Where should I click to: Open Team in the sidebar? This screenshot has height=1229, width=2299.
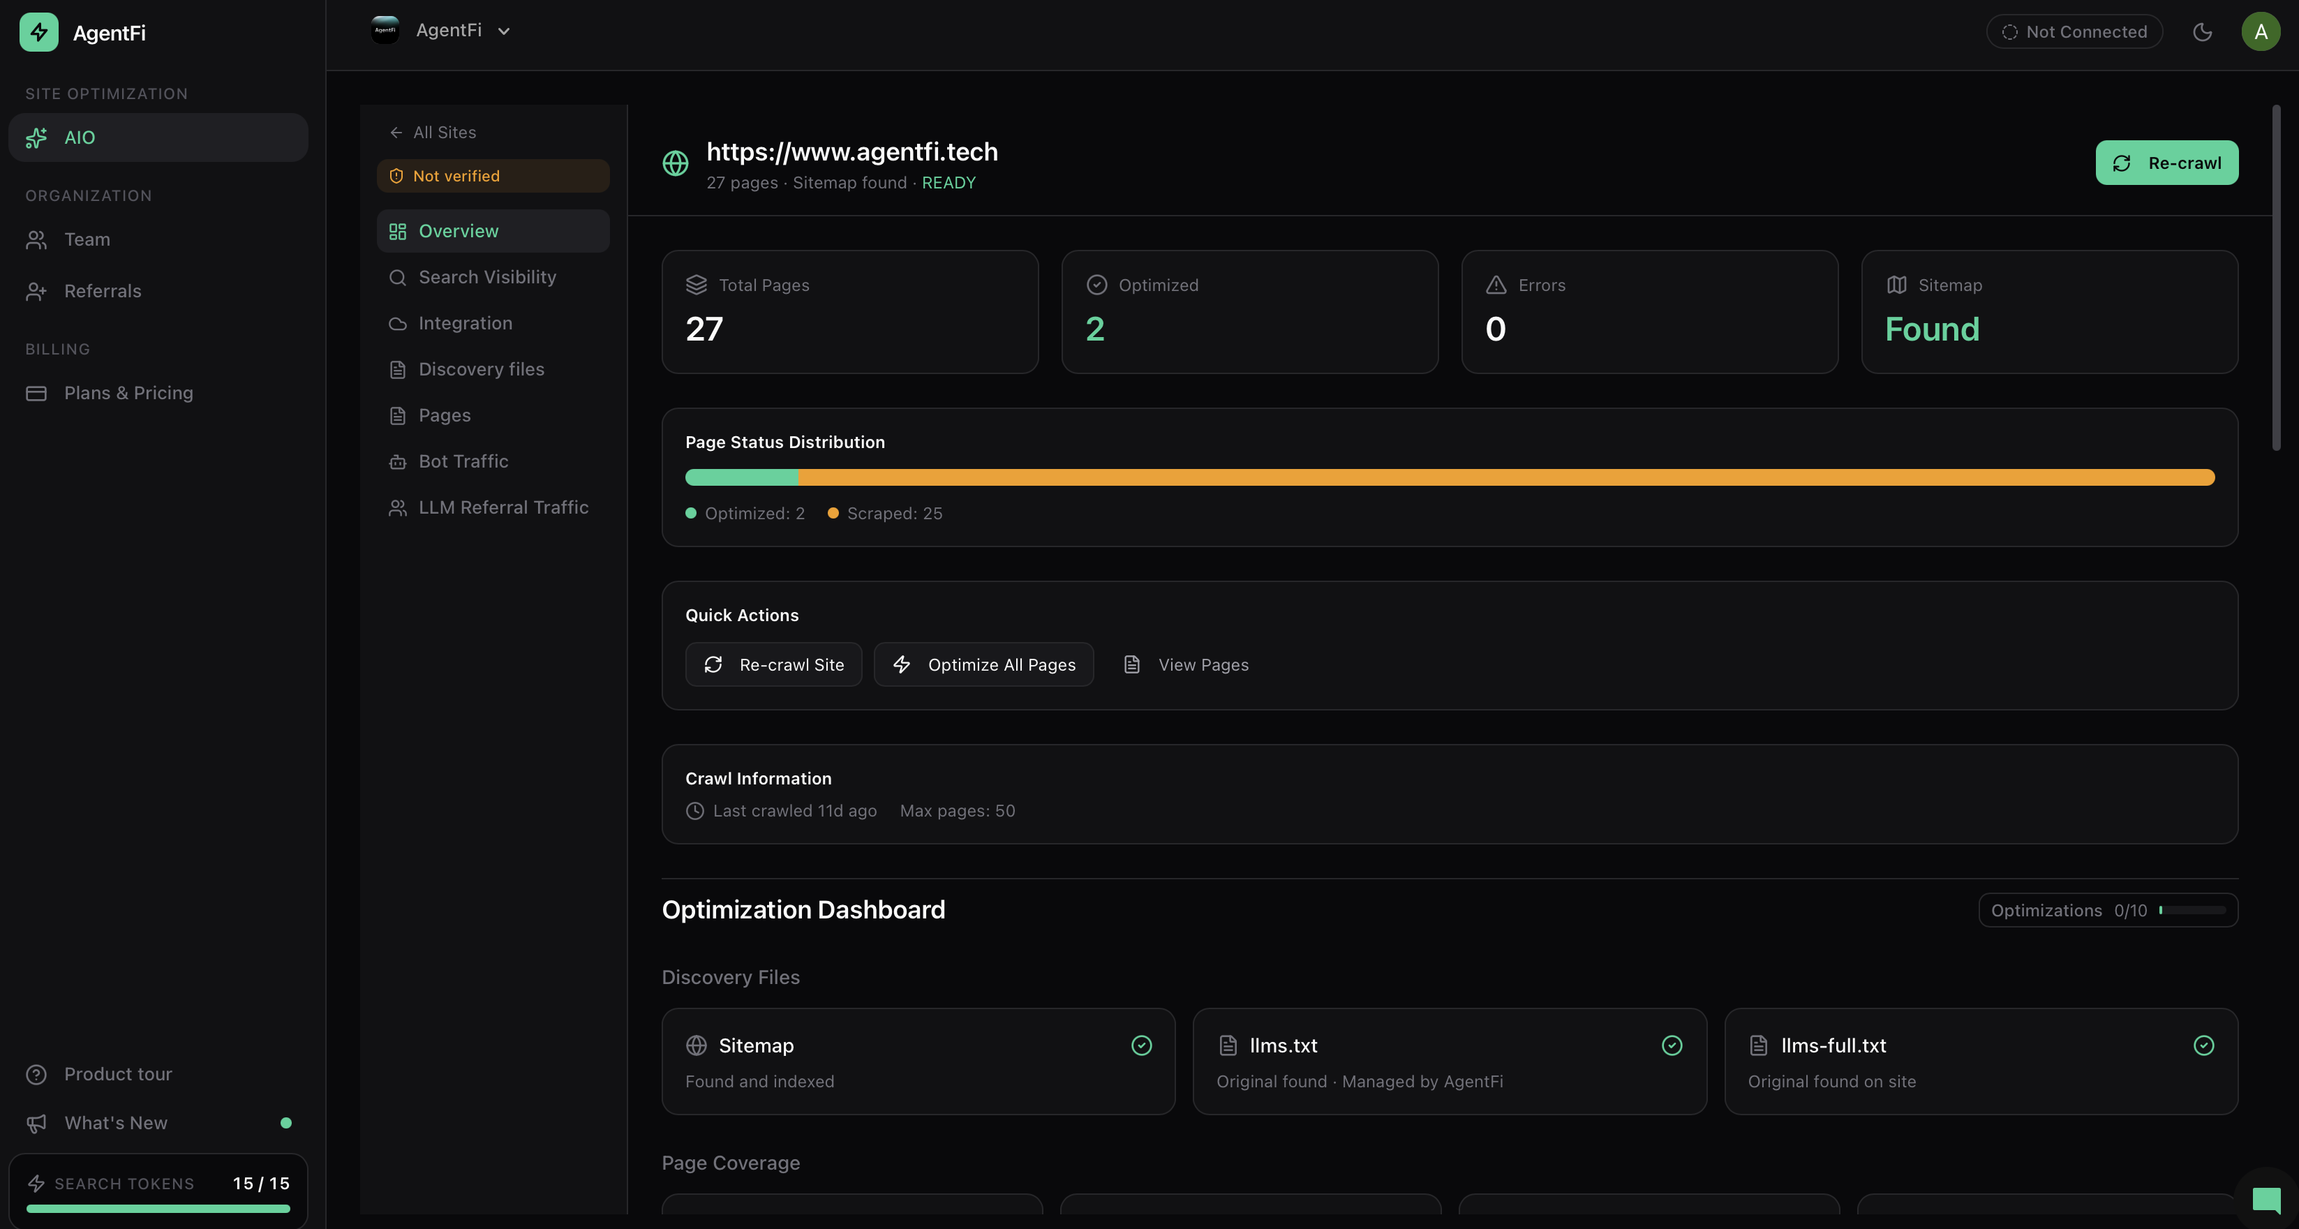159,239
